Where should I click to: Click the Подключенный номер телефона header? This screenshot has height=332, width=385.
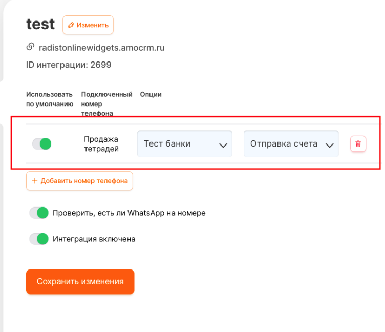point(106,103)
